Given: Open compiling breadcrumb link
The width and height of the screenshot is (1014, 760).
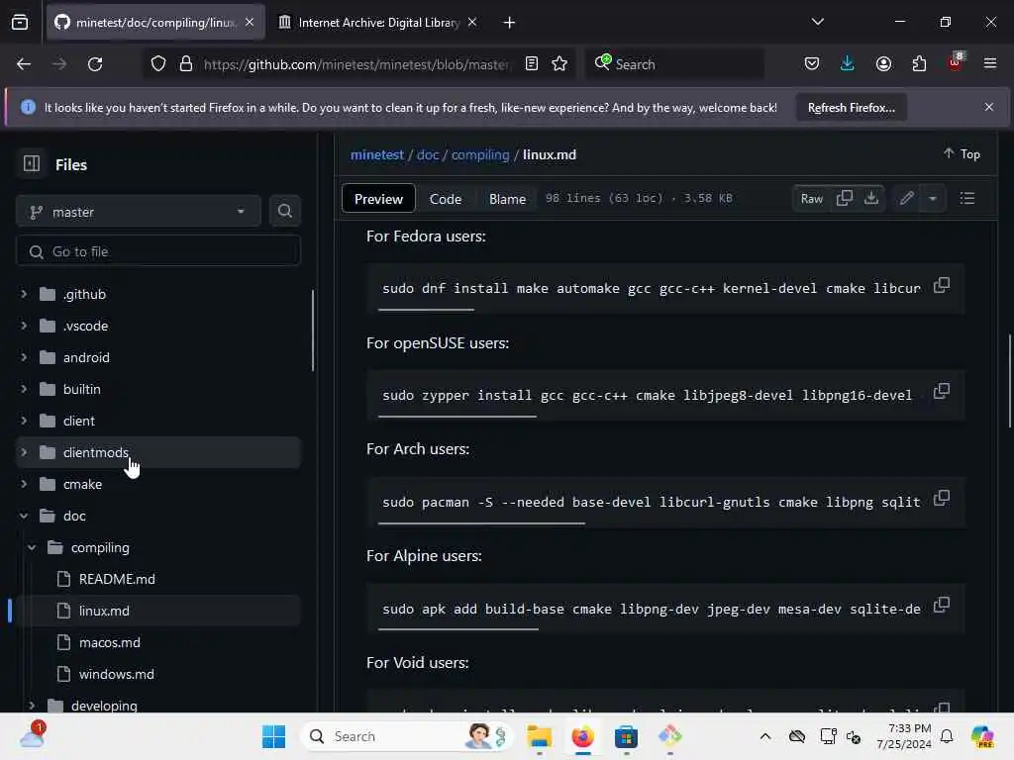Looking at the screenshot, I should (x=480, y=155).
